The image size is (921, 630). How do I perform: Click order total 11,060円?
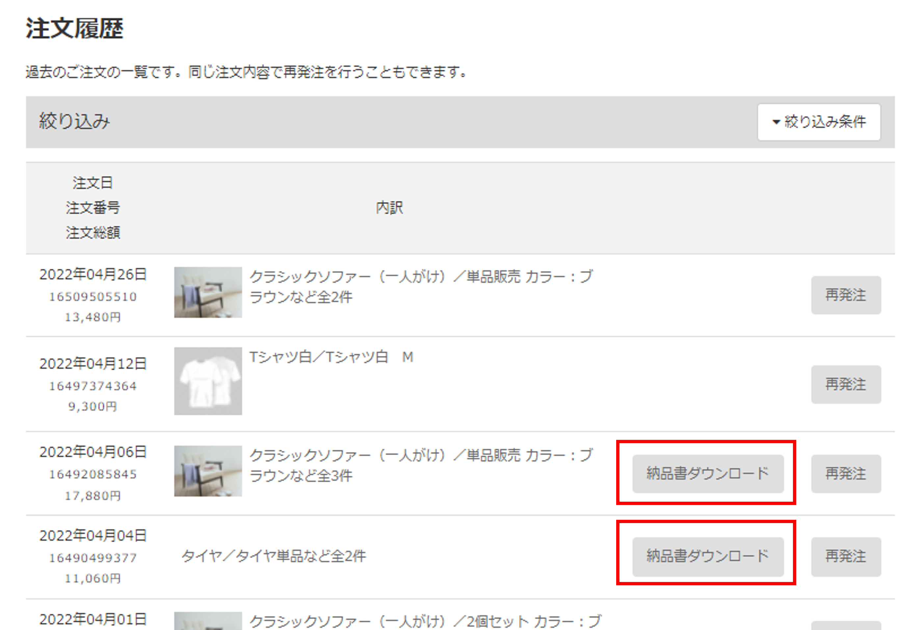[x=93, y=579]
